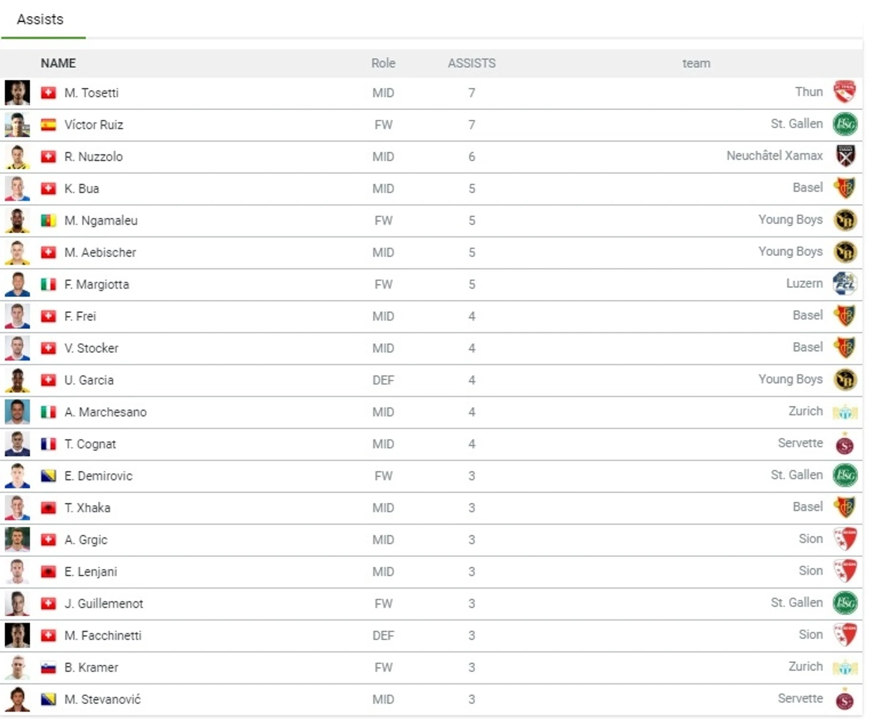Click St. Gallen crest in Víctor Ruiz row
The height and width of the screenshot is (723, 869).
845,124
